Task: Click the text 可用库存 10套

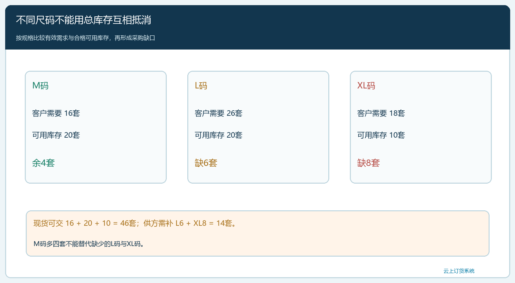Action: [381, 135]
